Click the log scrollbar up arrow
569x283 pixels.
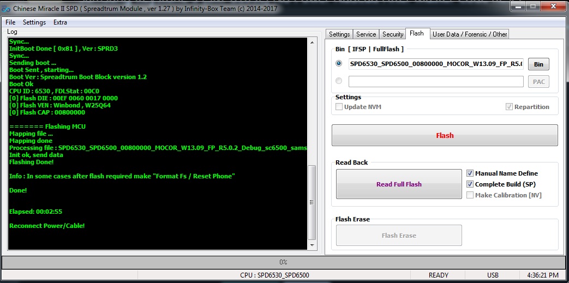click(312, 42)
